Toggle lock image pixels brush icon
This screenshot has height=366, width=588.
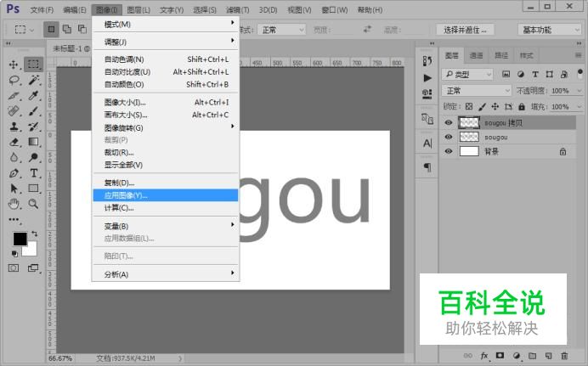[x=482, y=107]
